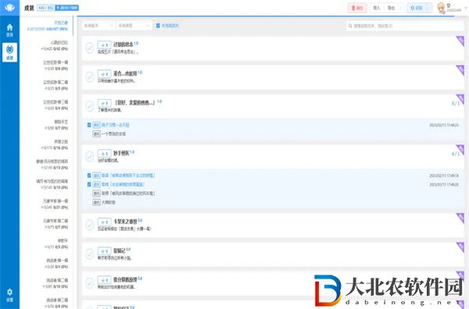Viewport: 469px width, 309px height.
Task: Click the purple corner ribbon on 卡莱来 card
Action: (460, 218)
